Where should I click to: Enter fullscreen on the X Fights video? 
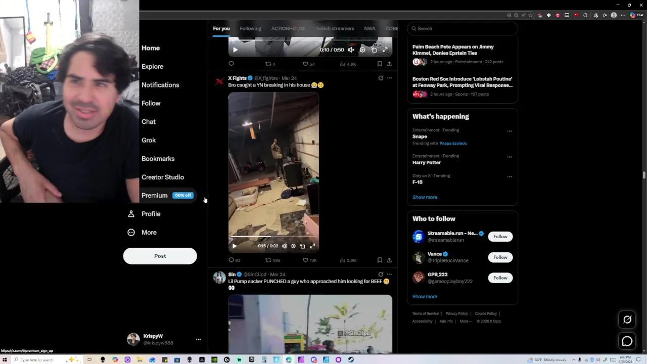click(312, 246)
